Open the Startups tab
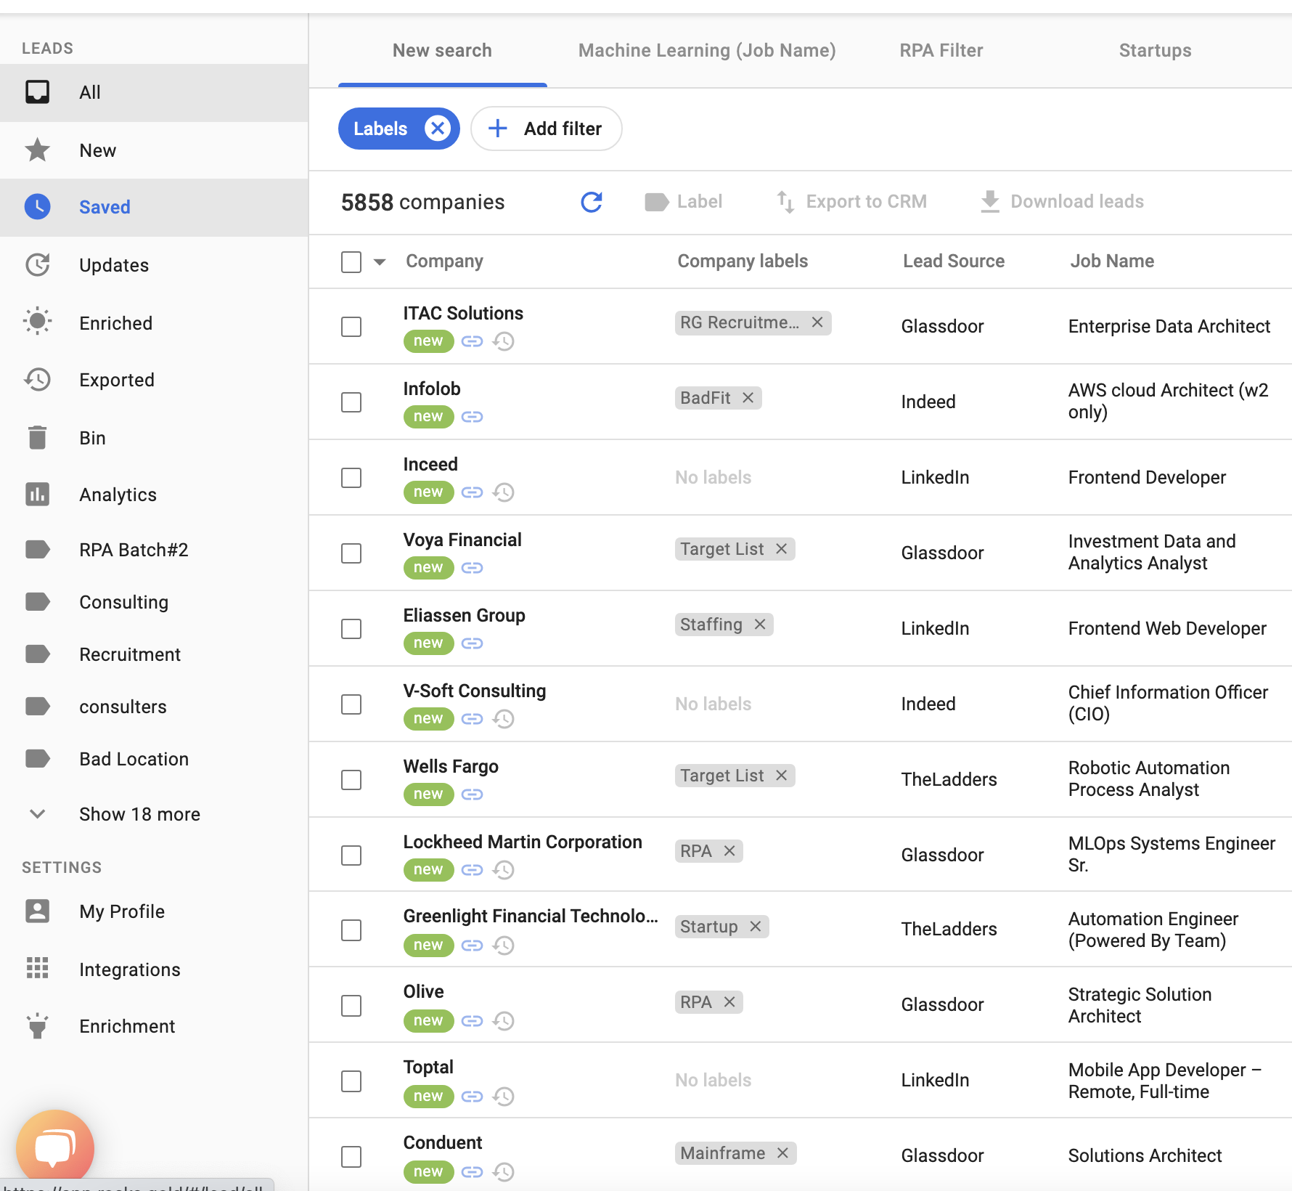 1155,50
